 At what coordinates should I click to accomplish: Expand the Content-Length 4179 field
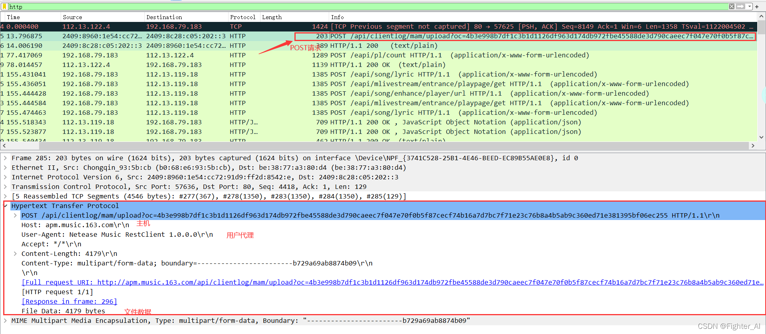pyautogui.click(x=15, y=254)
